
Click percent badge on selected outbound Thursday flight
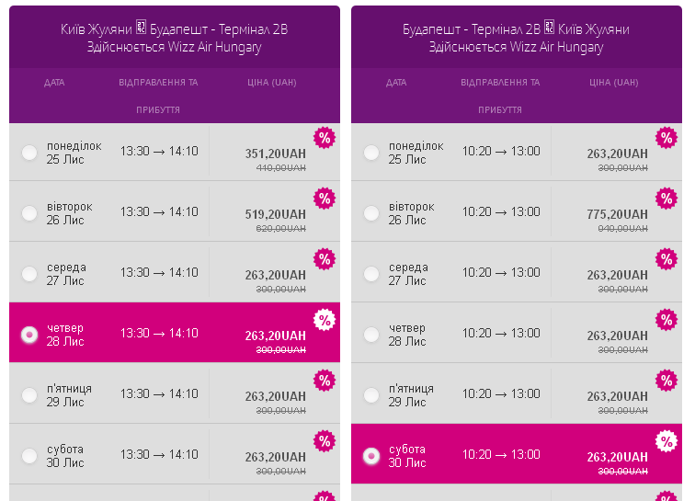click(x=324, y=320)
